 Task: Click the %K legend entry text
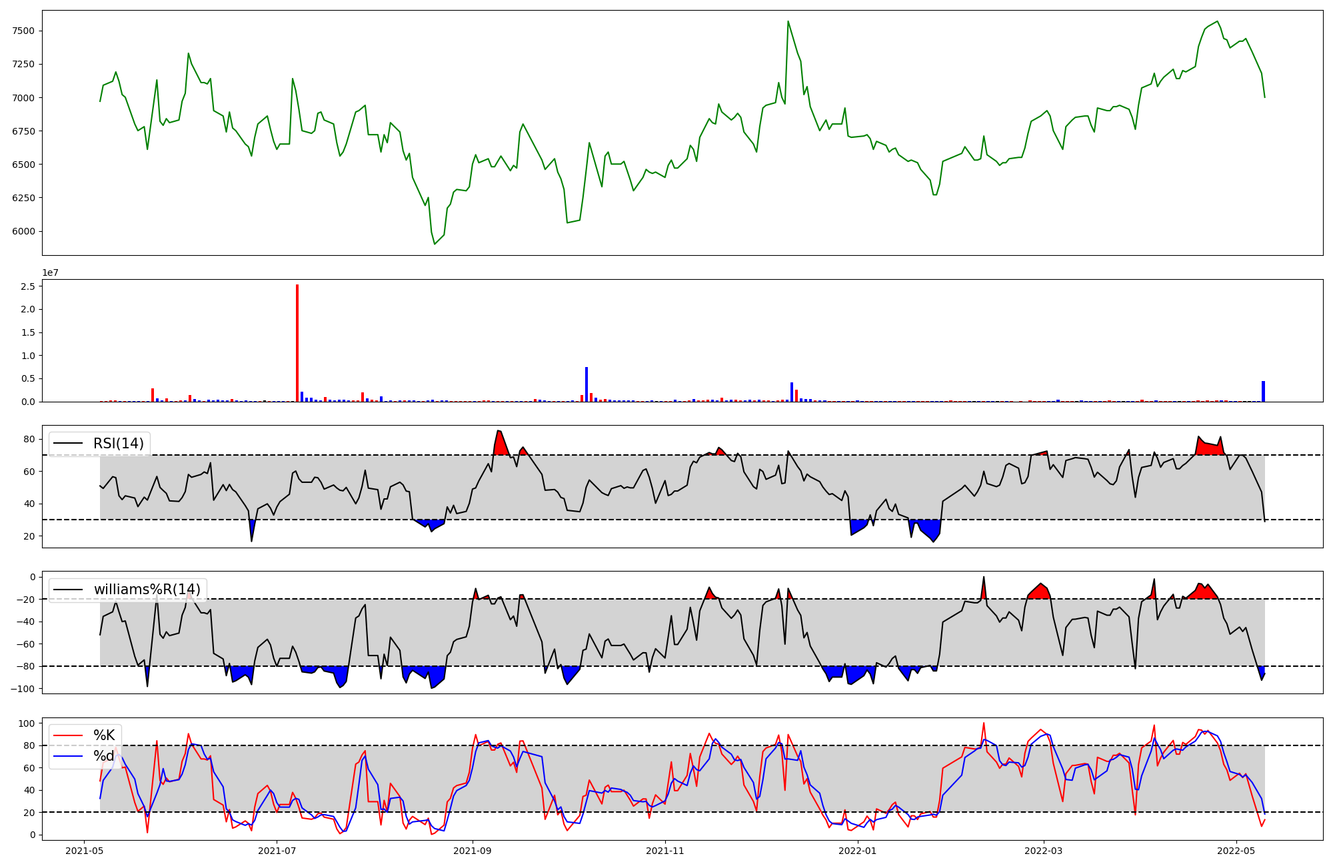point(104,735)
